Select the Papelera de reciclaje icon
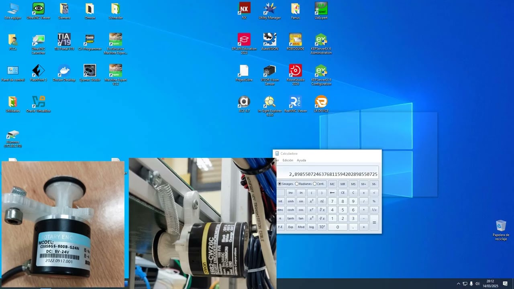The image size is (514, 289). (x=501, y=230)
